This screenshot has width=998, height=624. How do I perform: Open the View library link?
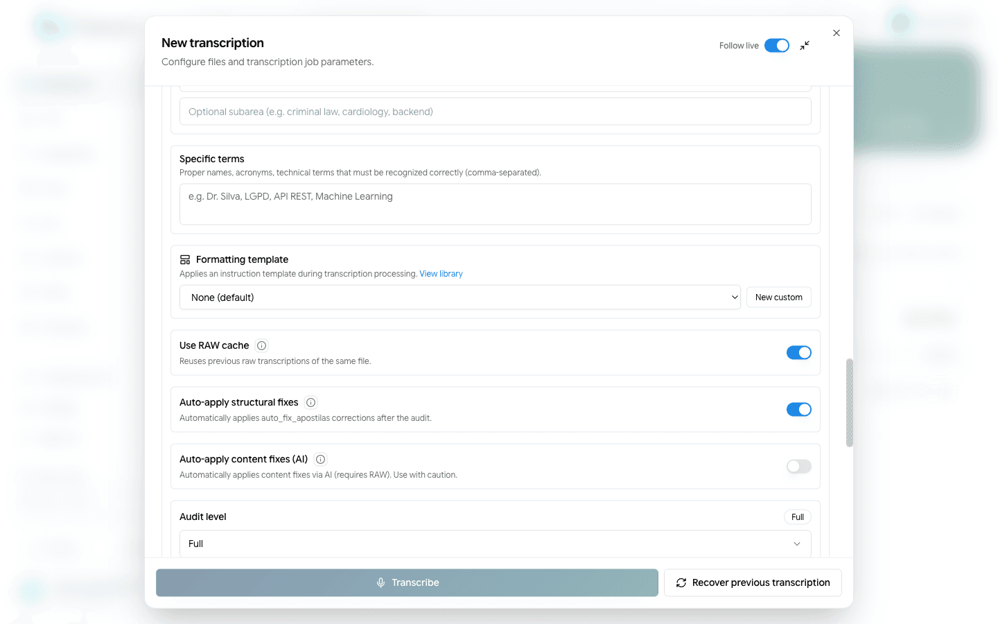coord(441,274)
